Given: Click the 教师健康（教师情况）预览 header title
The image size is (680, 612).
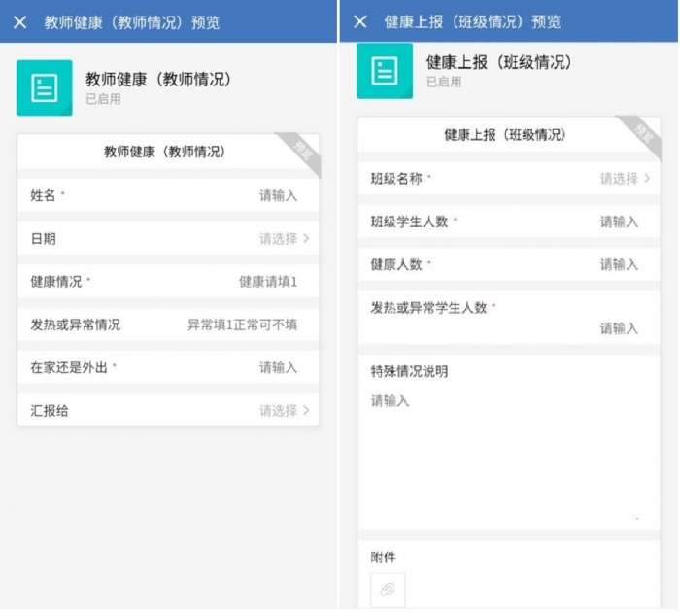Looking at the screenshot, I should click(x=132, y=21).
